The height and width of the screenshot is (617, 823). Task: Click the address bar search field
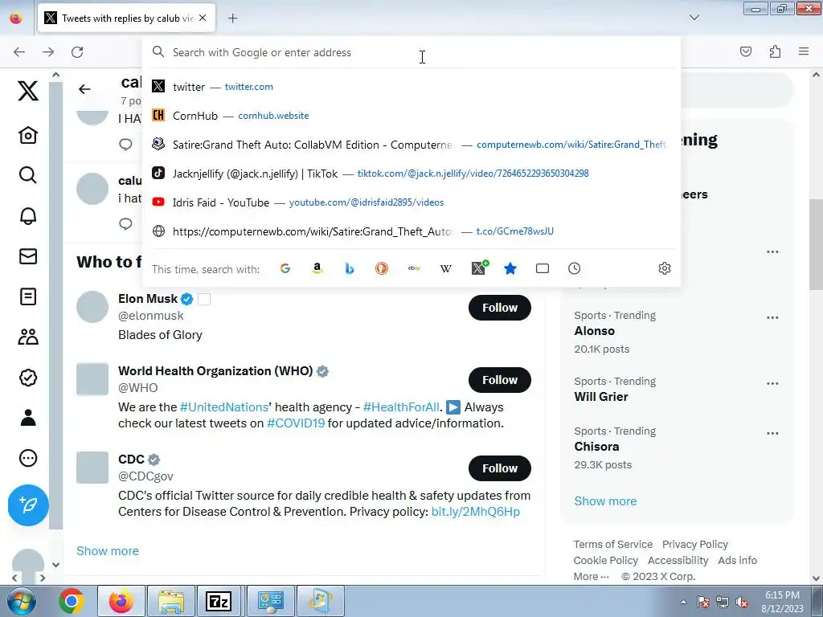click(x=411, y=52)
